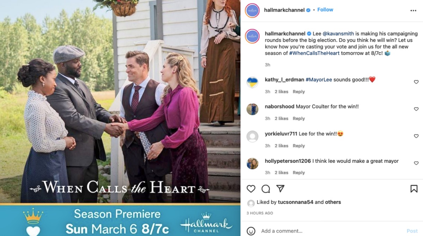Reply to naborshood's comment
The width and height of the screenshot is (423, 236).
tap(299, 119)
